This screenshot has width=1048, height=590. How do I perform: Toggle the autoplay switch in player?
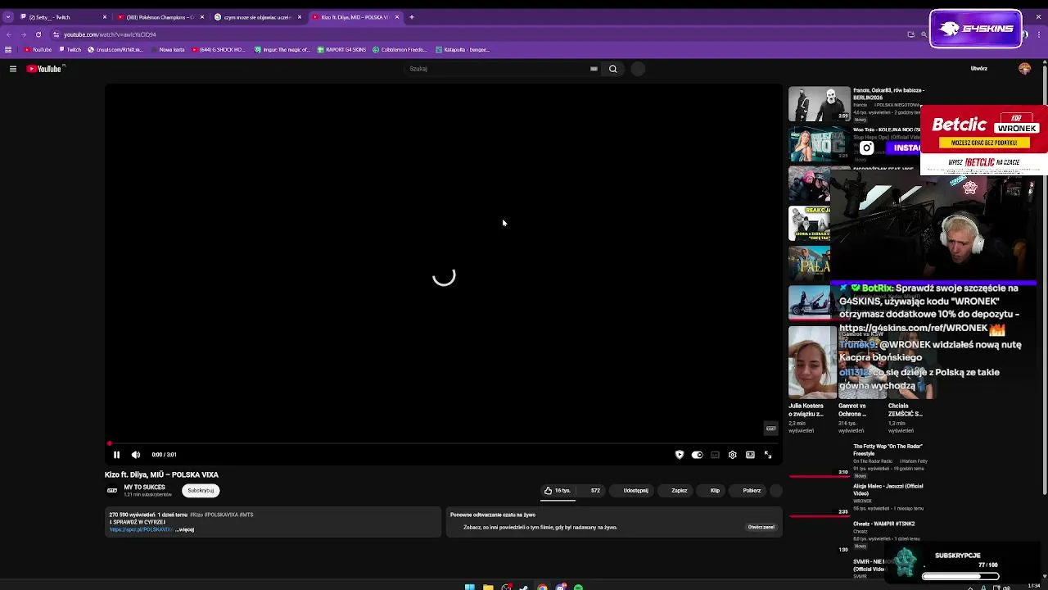coord(697,455)
